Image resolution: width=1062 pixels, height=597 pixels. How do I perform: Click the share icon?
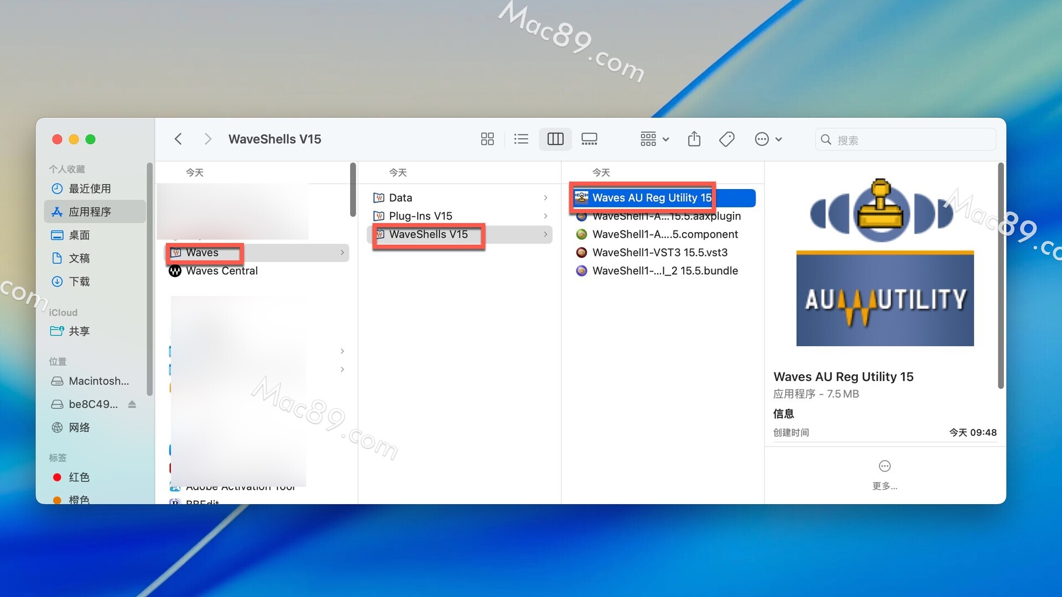pos(694,139)
